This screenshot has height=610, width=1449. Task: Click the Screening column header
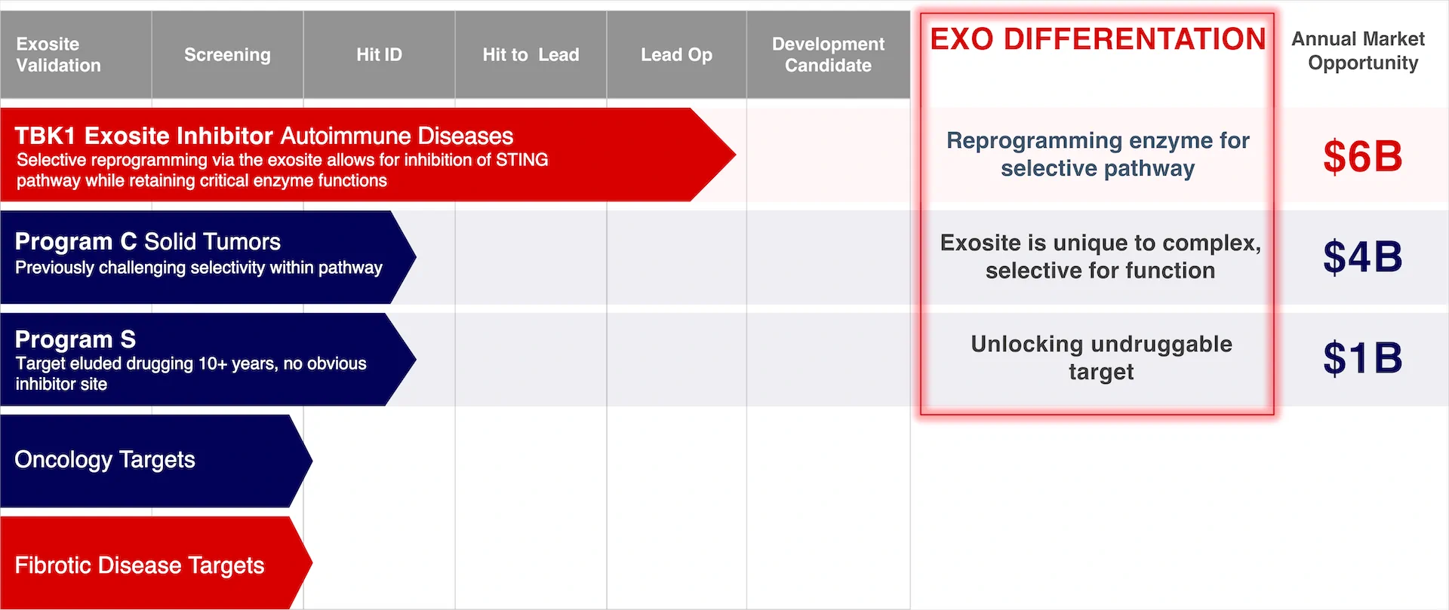click(227, 54)
